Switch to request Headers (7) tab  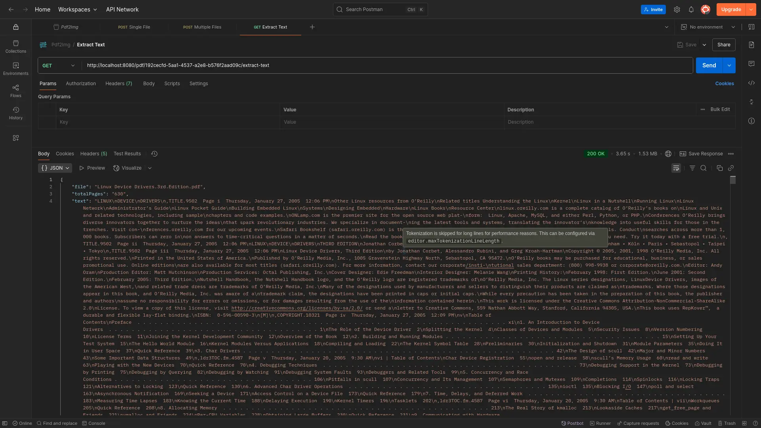(x=119, y=84)
